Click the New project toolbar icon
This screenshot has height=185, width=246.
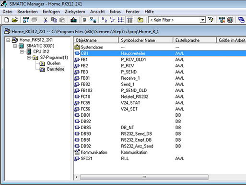coord(7,20)
